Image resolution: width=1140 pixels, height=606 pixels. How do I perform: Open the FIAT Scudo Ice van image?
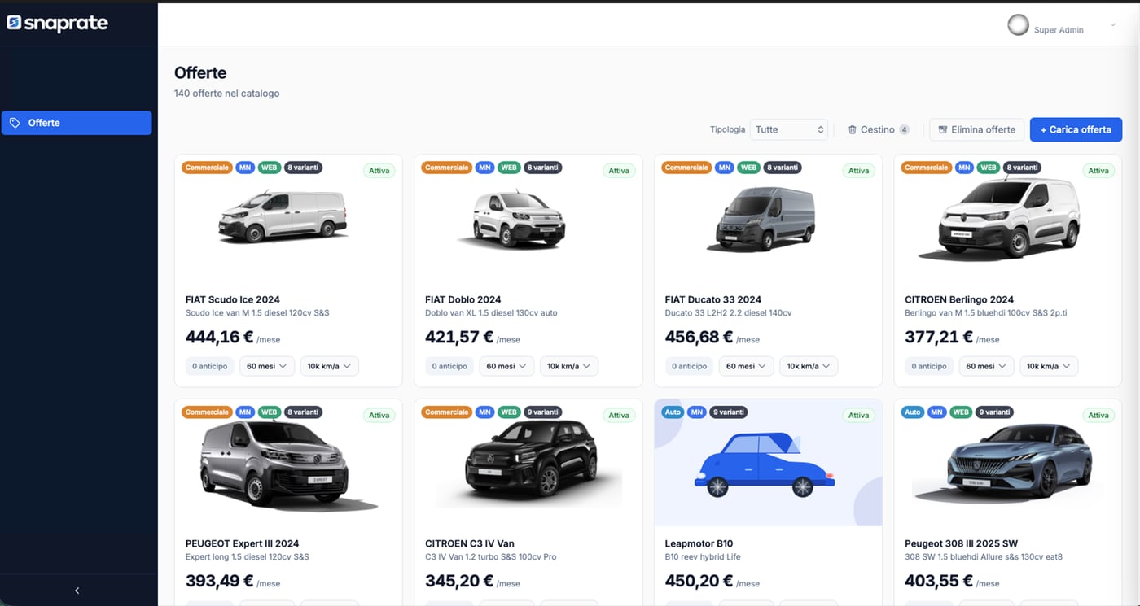(x=283, y=216)
